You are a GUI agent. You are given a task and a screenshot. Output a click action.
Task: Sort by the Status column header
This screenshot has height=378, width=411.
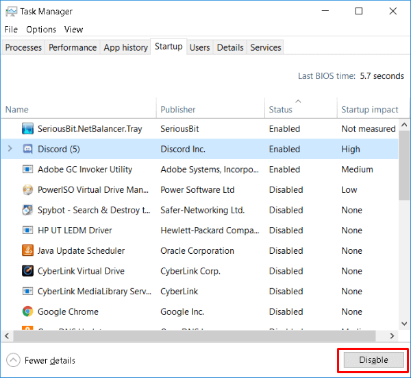[301, 108]
